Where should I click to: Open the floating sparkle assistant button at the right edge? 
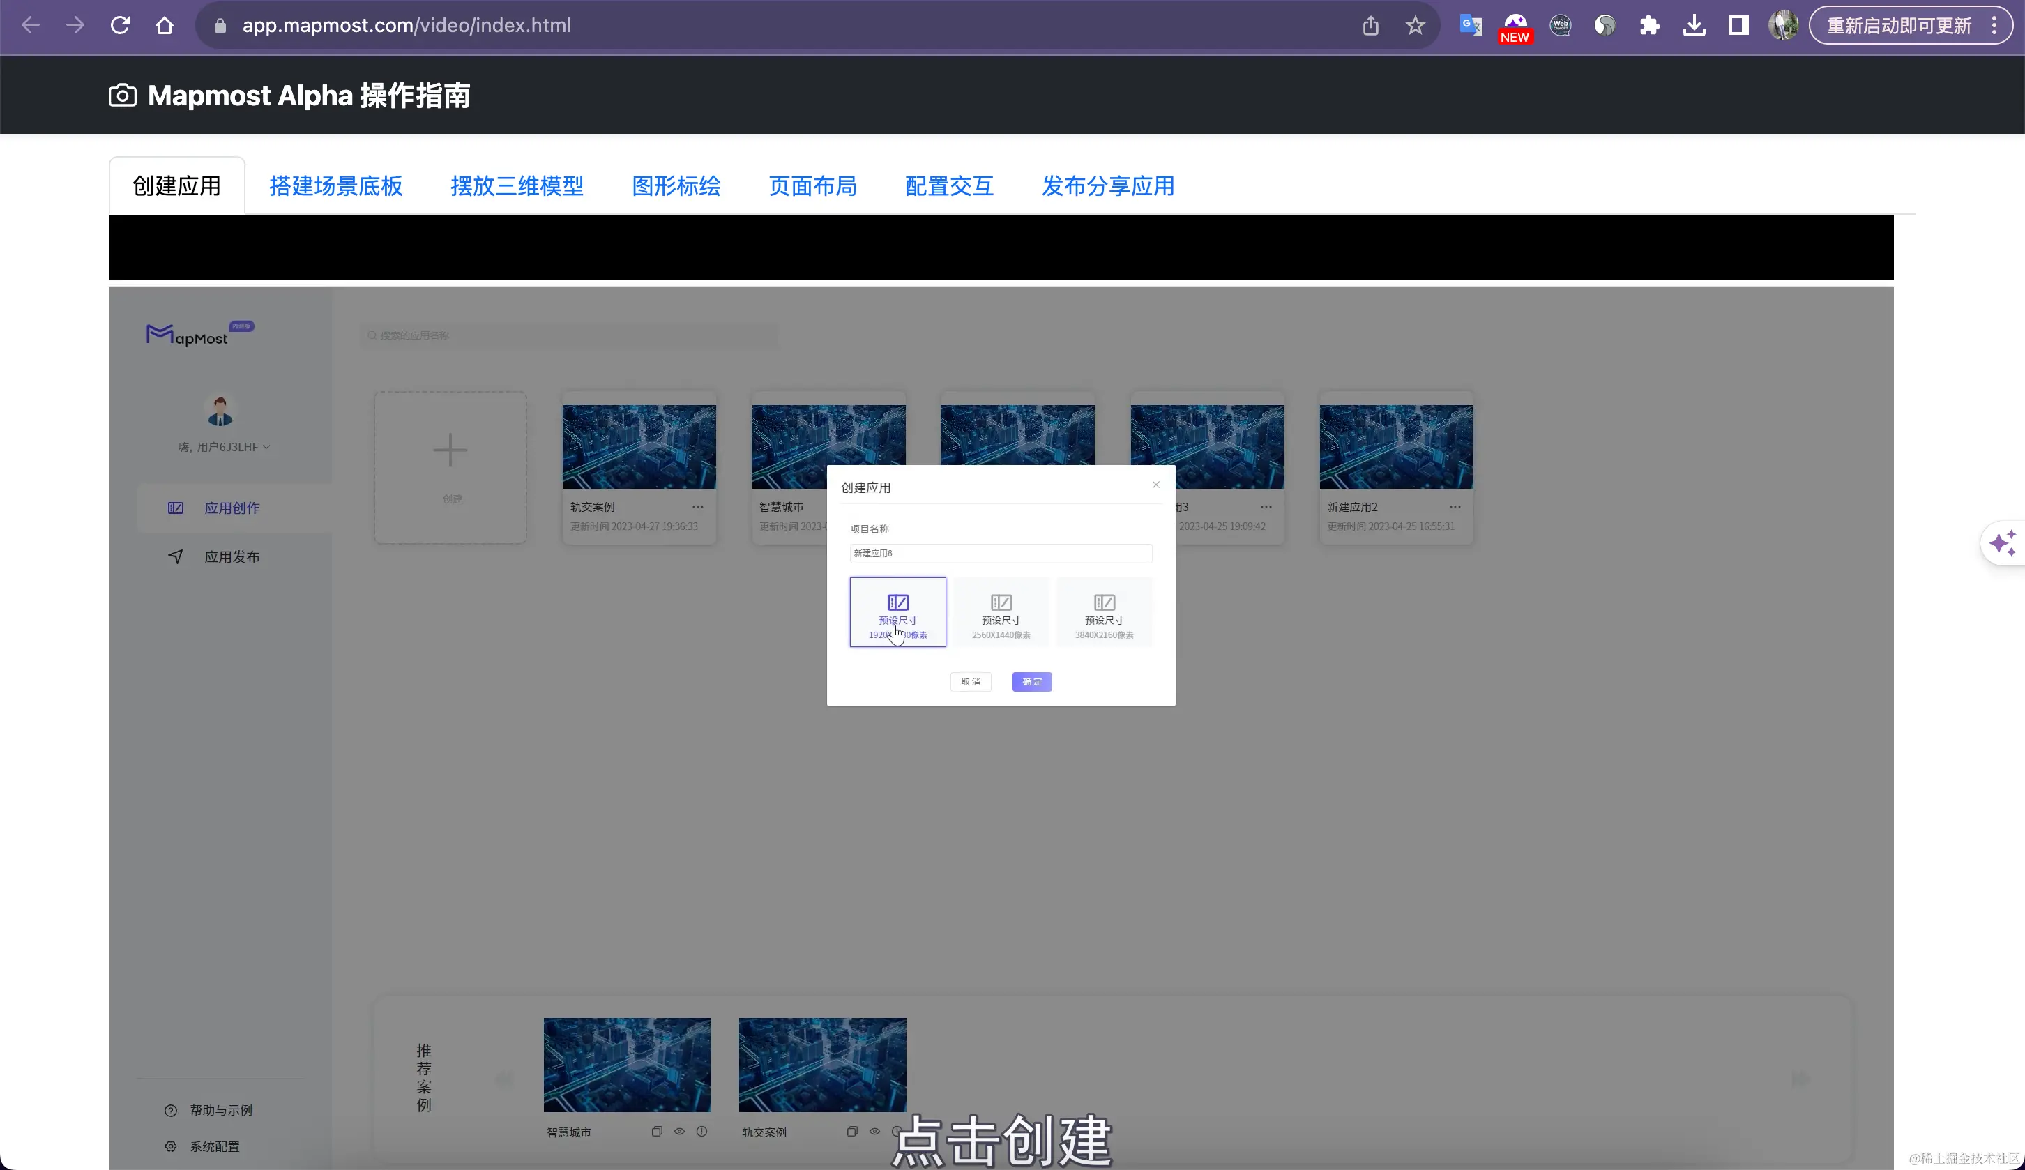[x=2003, y=543]
